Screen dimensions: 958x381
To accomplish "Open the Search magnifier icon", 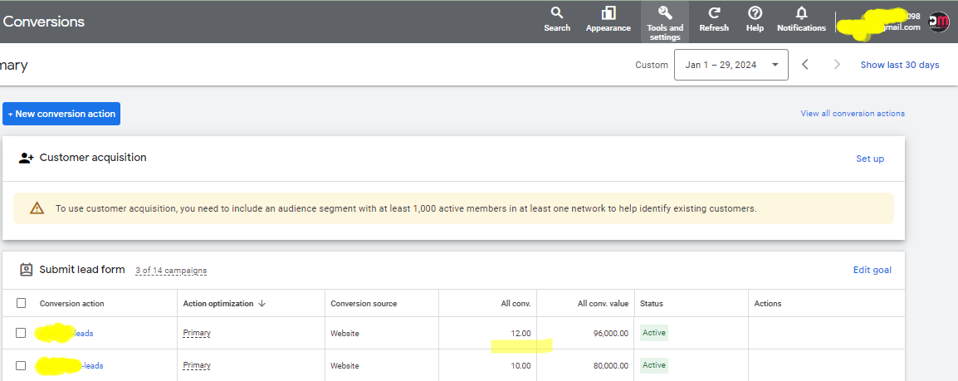I will tap(556, 12).
